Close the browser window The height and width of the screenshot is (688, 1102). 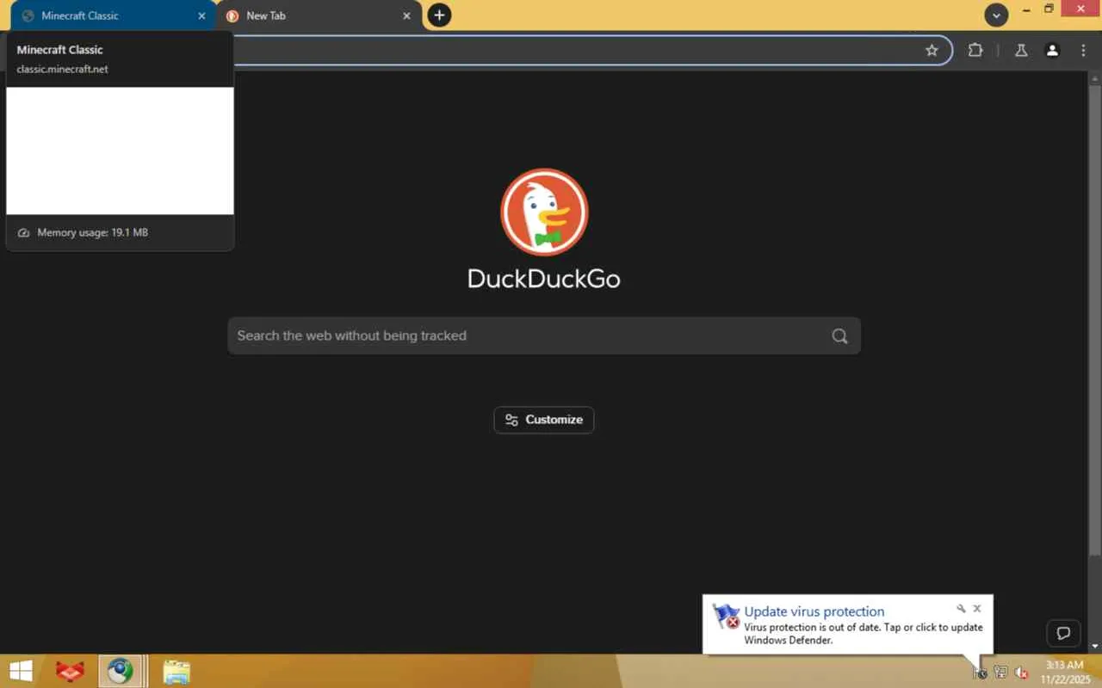point(1081,9)
